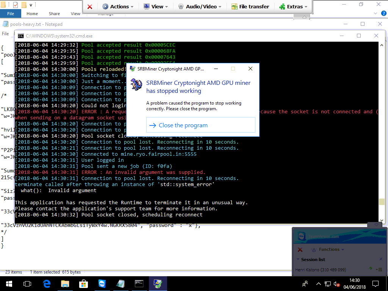The height and width of the screenshot is (291, 388).
Task: Open the Quick Access Toolbar customize arrow
Action: [31, 5]
